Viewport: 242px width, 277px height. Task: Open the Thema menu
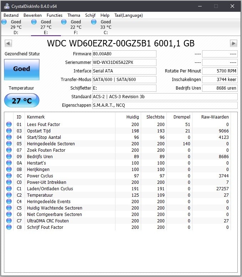click(74, 15)
